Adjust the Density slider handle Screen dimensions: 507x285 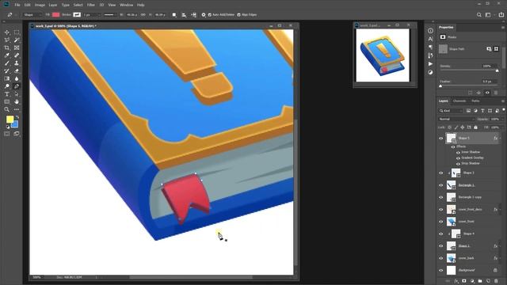point(497,70)
